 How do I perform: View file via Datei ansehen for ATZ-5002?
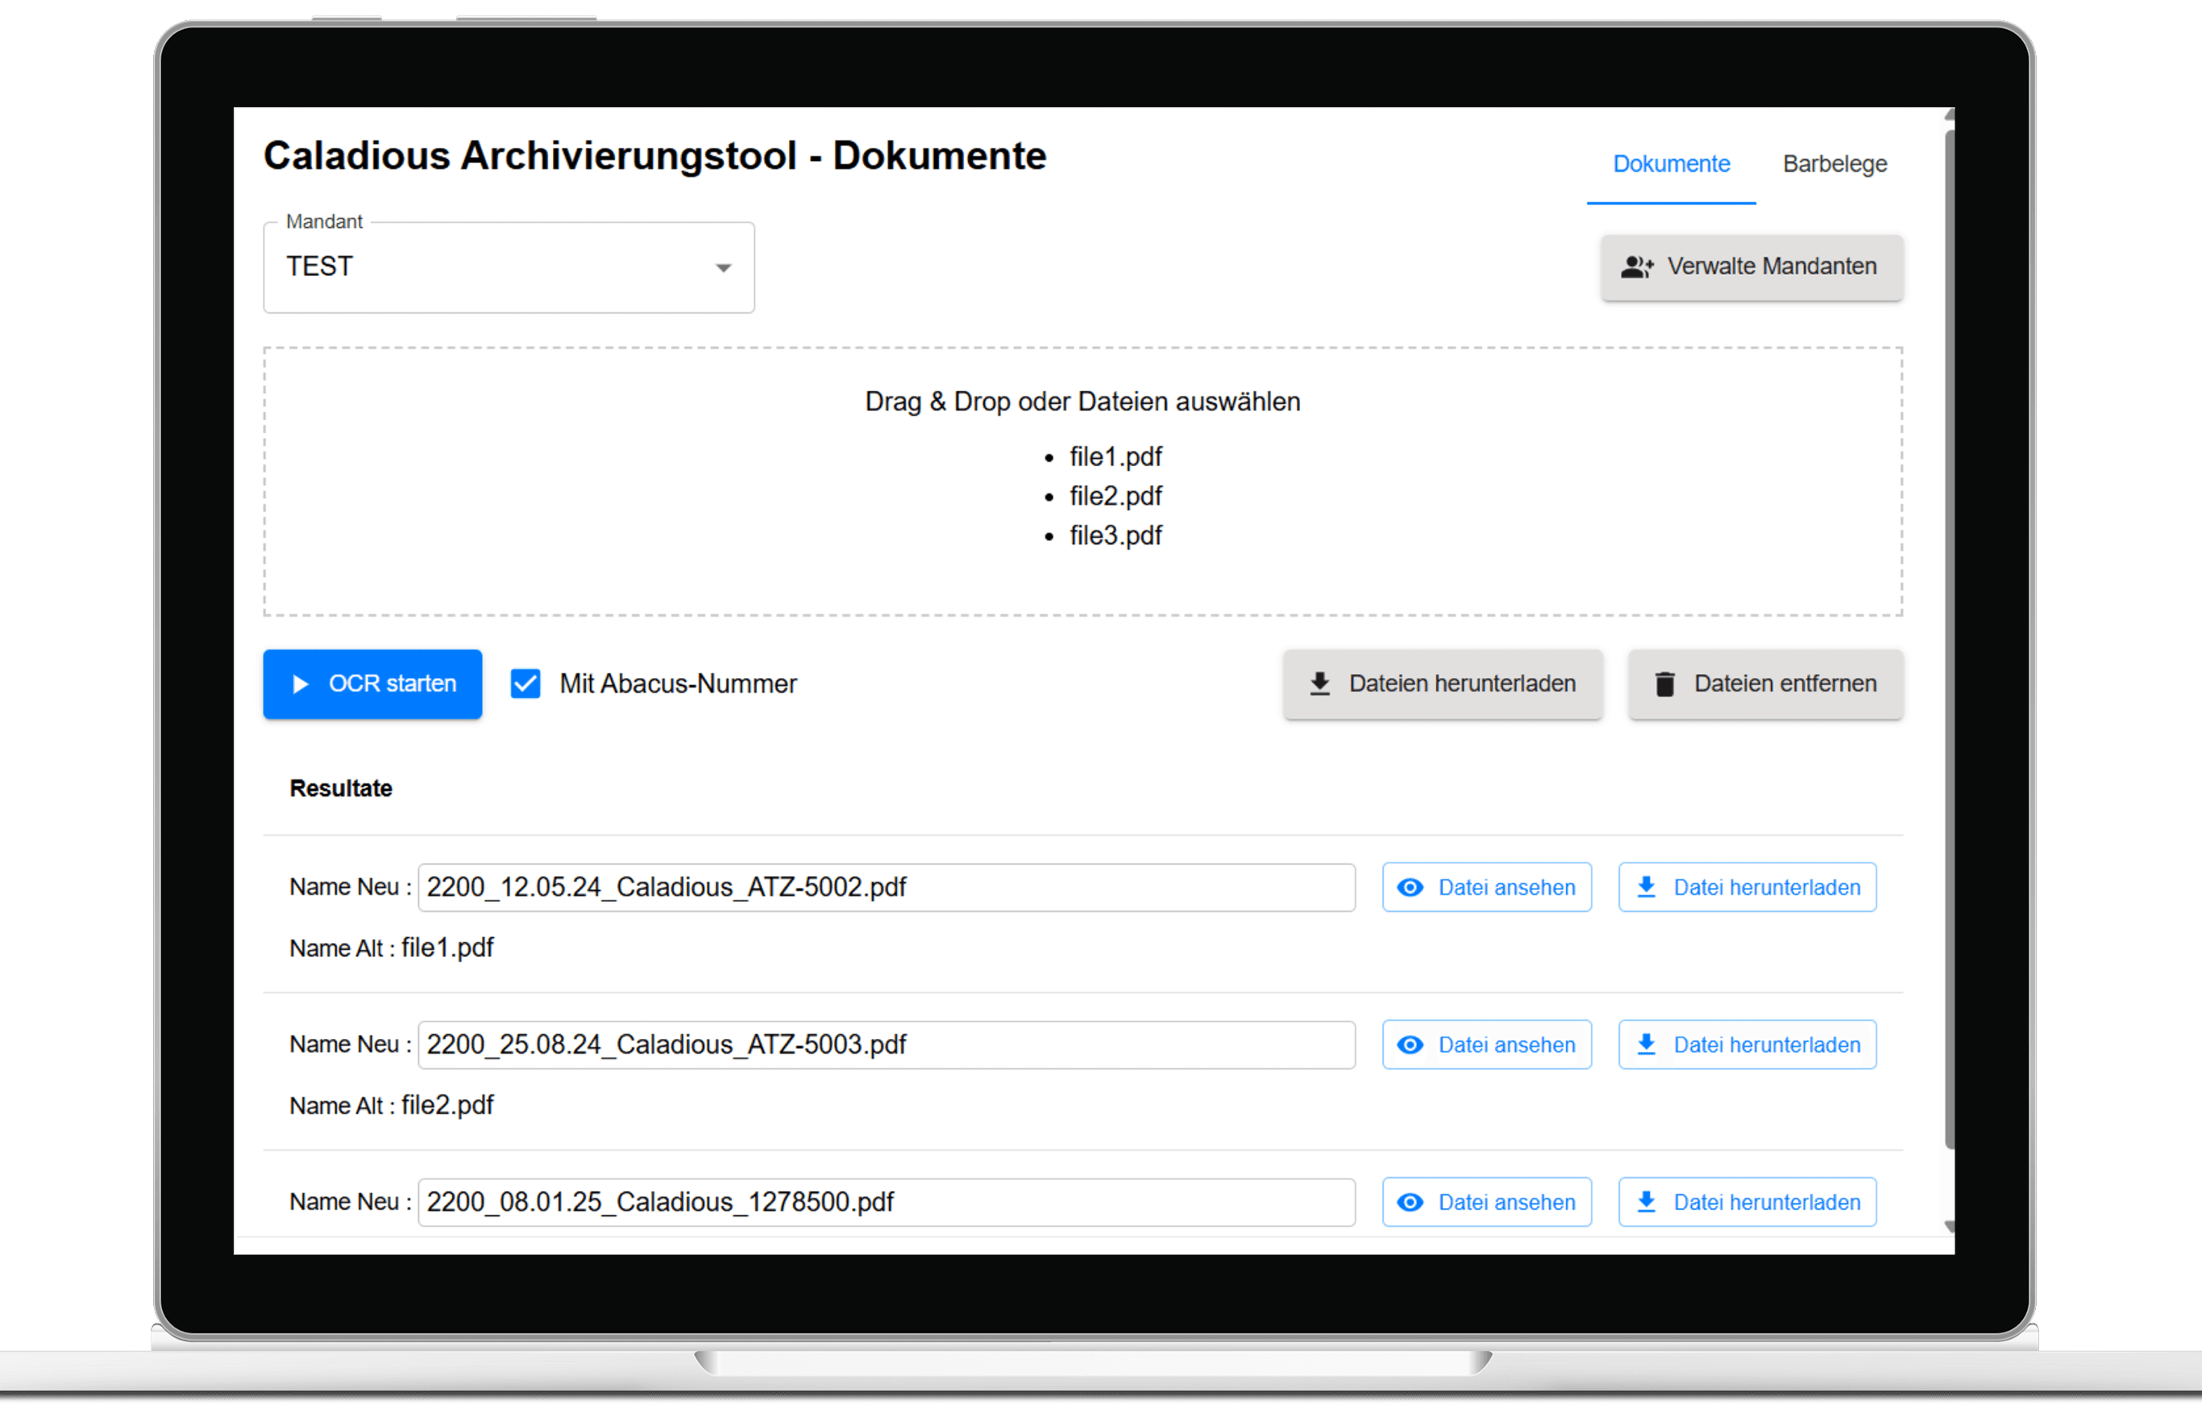point(1486,887)
